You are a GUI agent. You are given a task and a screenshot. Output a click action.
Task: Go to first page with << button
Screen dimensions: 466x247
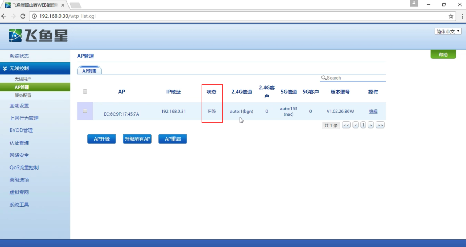(346, 125)
